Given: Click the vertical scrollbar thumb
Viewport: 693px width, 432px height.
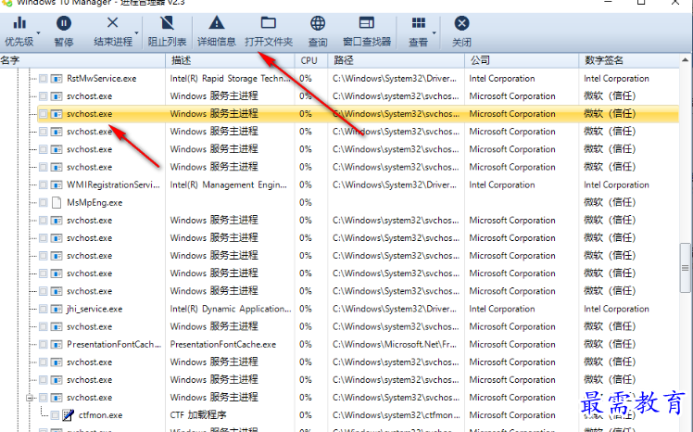Looking at the screenshot, I should pos(686,268).
